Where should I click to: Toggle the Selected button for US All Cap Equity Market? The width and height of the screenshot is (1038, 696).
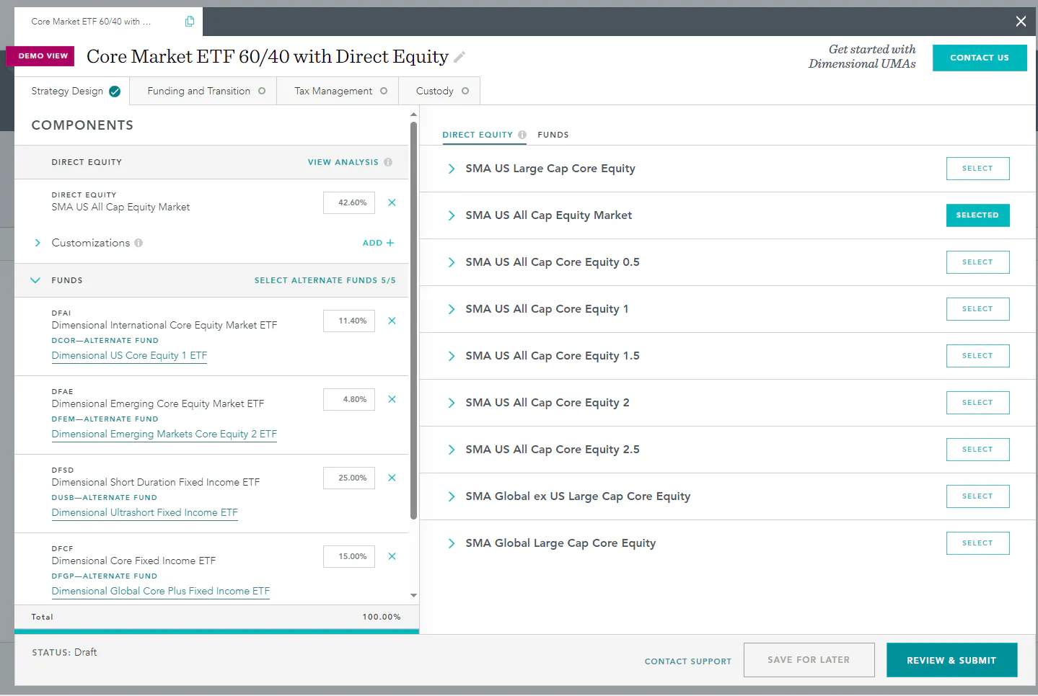click(x=977, y=215)
